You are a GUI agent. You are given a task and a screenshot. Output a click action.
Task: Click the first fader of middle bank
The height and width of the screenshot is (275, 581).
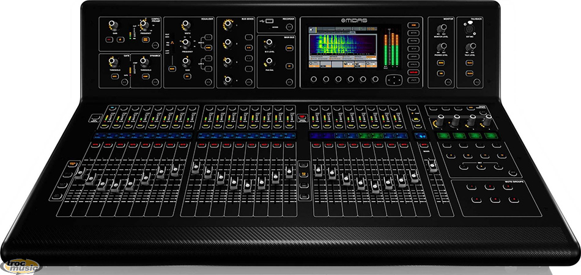click(x=196, y=167)
